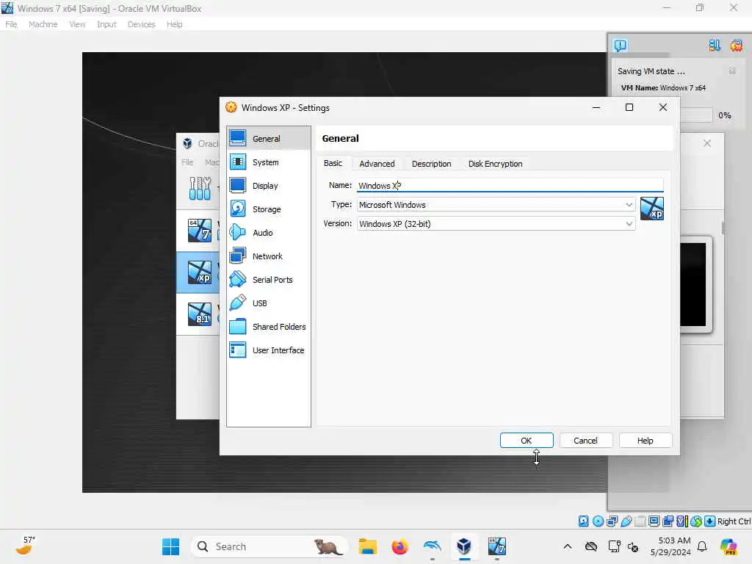This screenshot has width=752, height=564.
Task: Click the Saving VM state progress bar
Action: pos(696,115)
